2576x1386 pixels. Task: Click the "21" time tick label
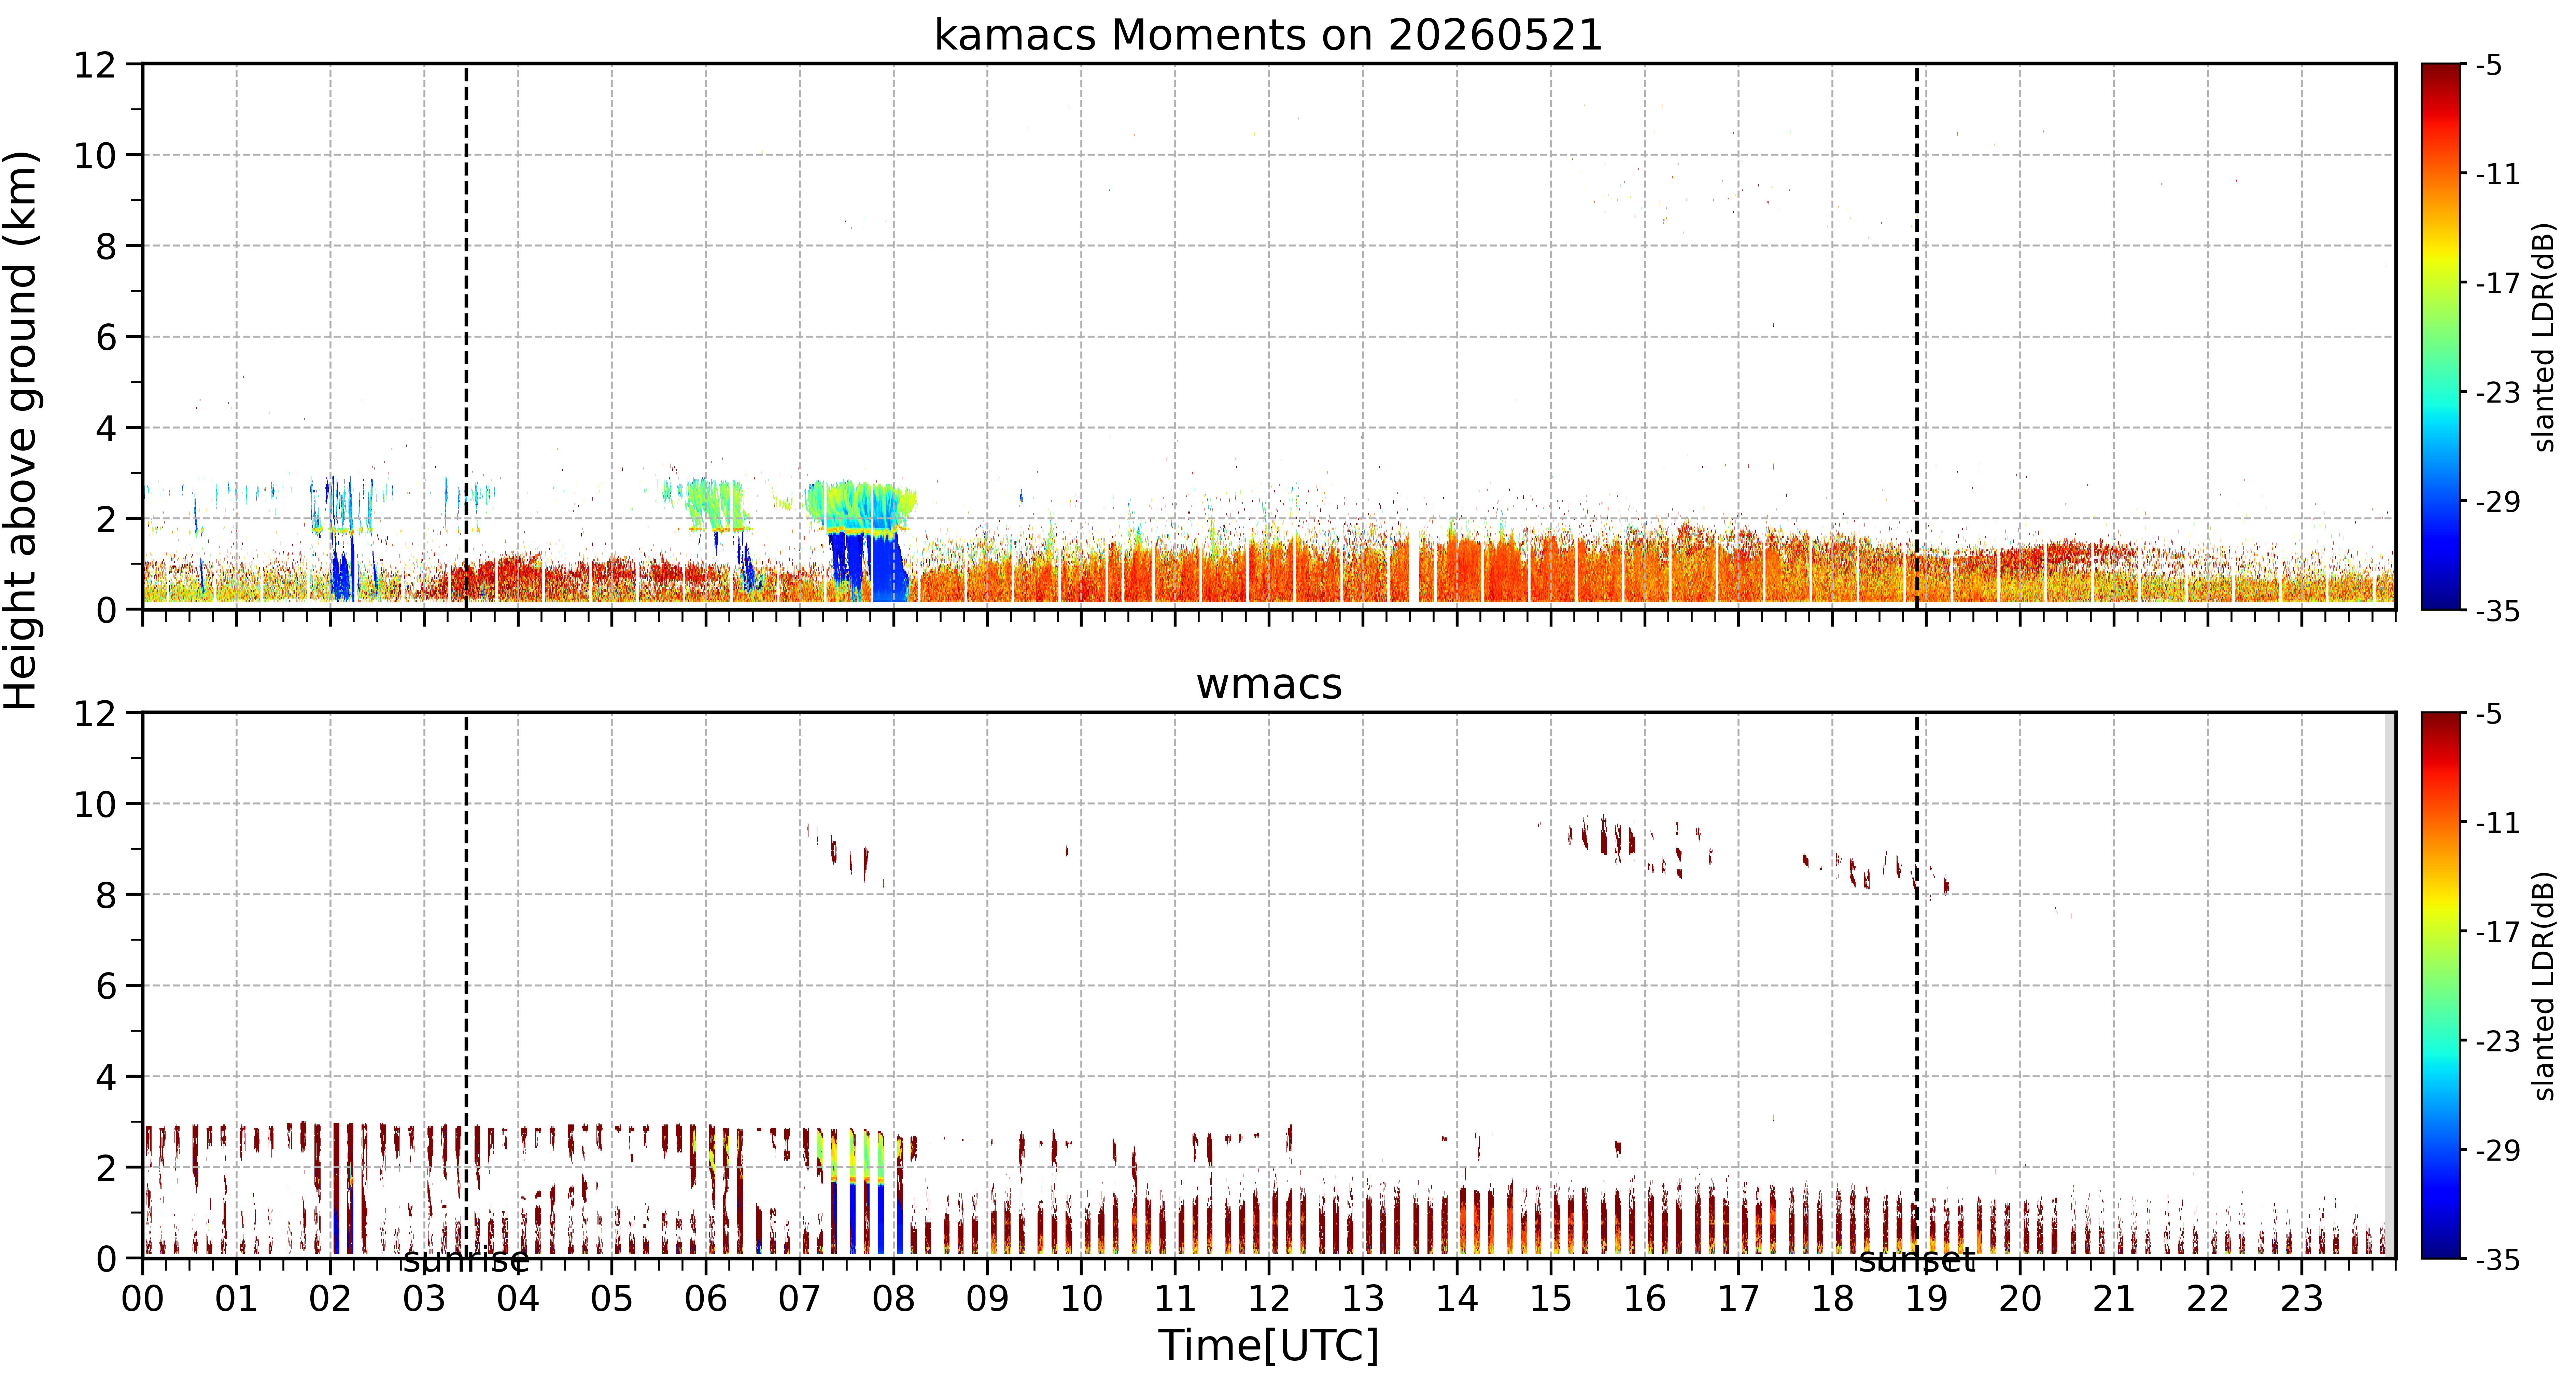[x=2114, y=1299]
